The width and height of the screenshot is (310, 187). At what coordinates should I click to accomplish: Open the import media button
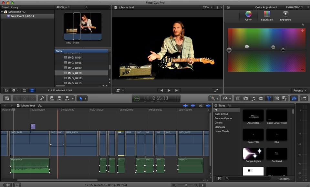pyautogui.click(x=7, y=98)
